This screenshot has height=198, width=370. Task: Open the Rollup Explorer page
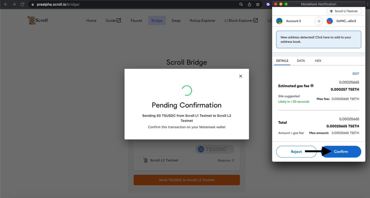click(203, 21)
